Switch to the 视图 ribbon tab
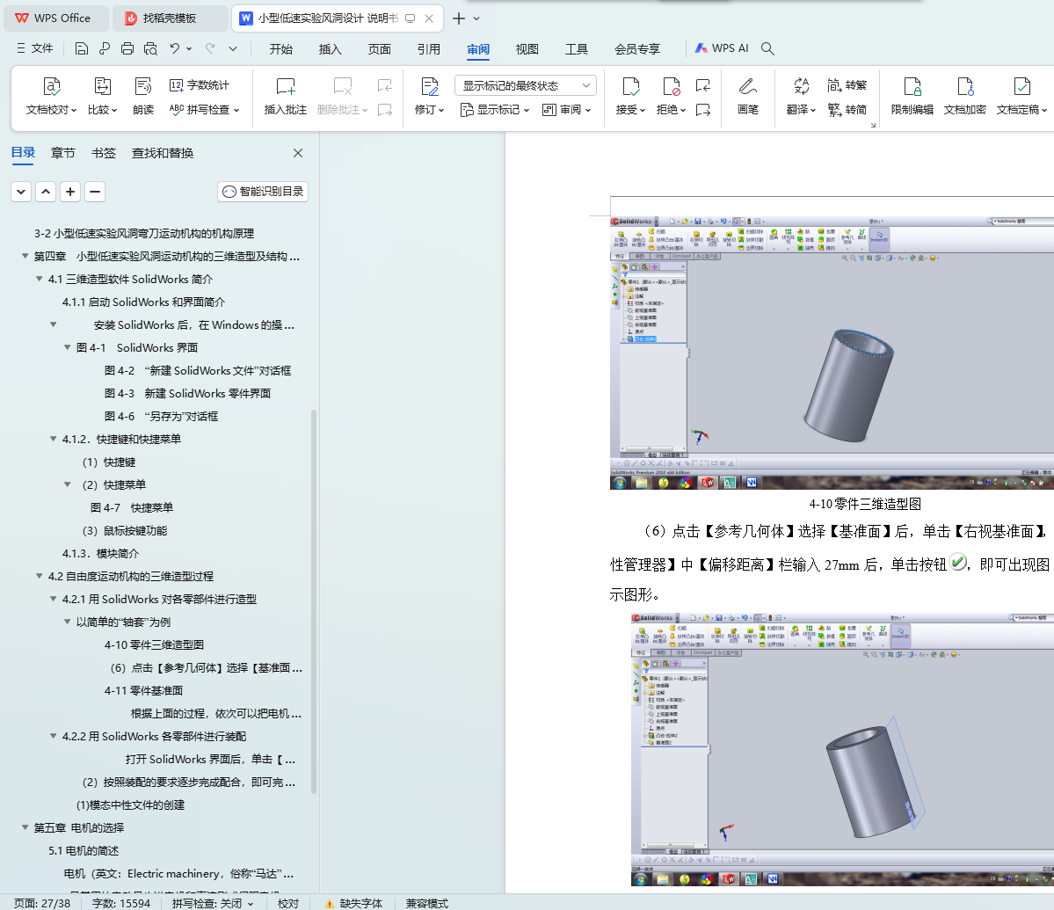Image resolution: width=1054 pixels, height=910 pixels. (x=527, y=49)
